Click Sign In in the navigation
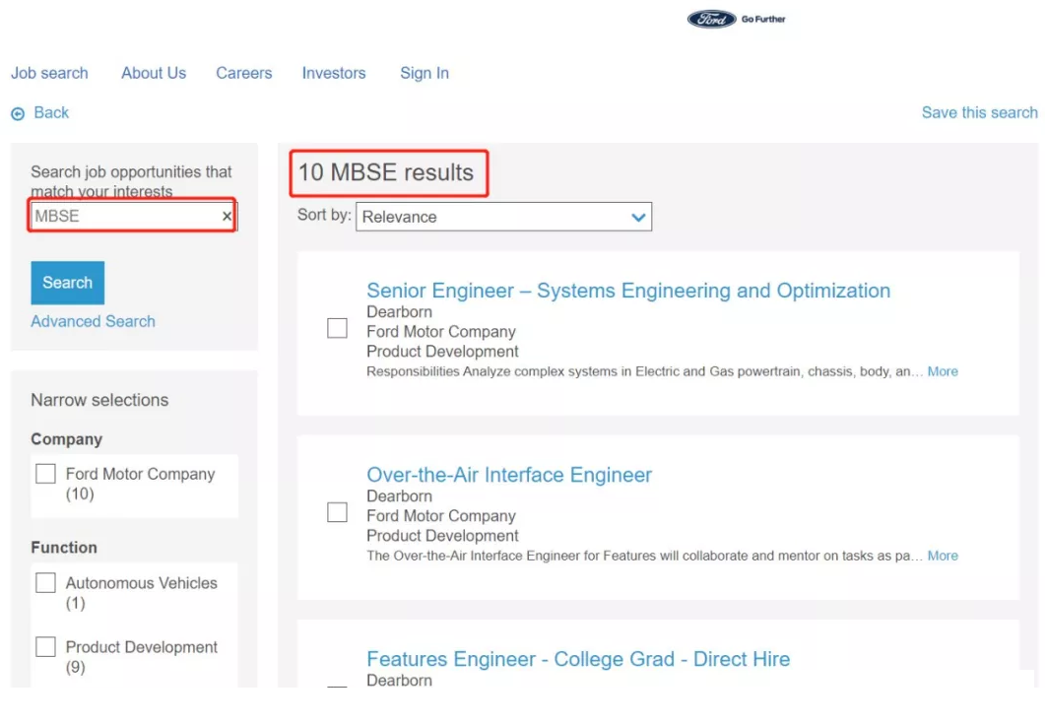 coord(425,73)
